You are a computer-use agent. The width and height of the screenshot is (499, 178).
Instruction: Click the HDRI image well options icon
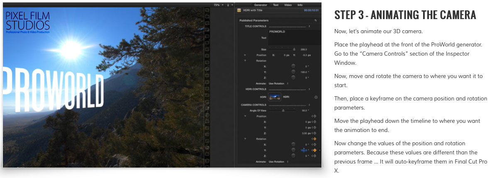click(x=316, y=97)
